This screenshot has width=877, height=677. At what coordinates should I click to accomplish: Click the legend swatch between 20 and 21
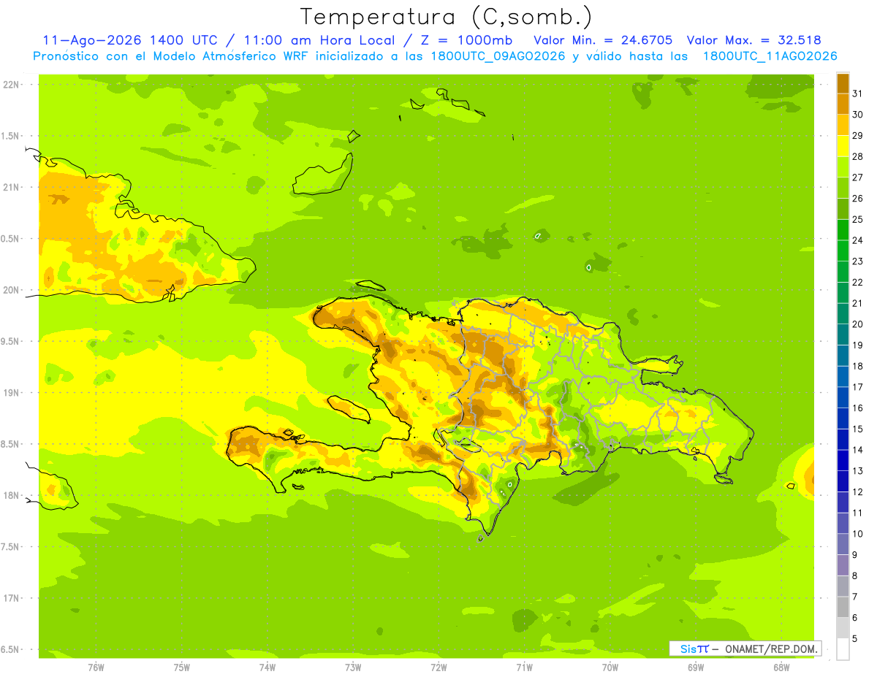[843, 313]
